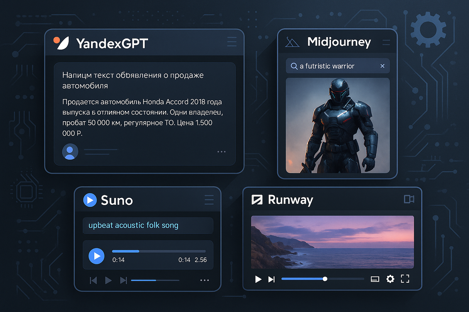Click the YandexGPT title text
The height and width of the screenshot is (312, 469).
(112, 43)
